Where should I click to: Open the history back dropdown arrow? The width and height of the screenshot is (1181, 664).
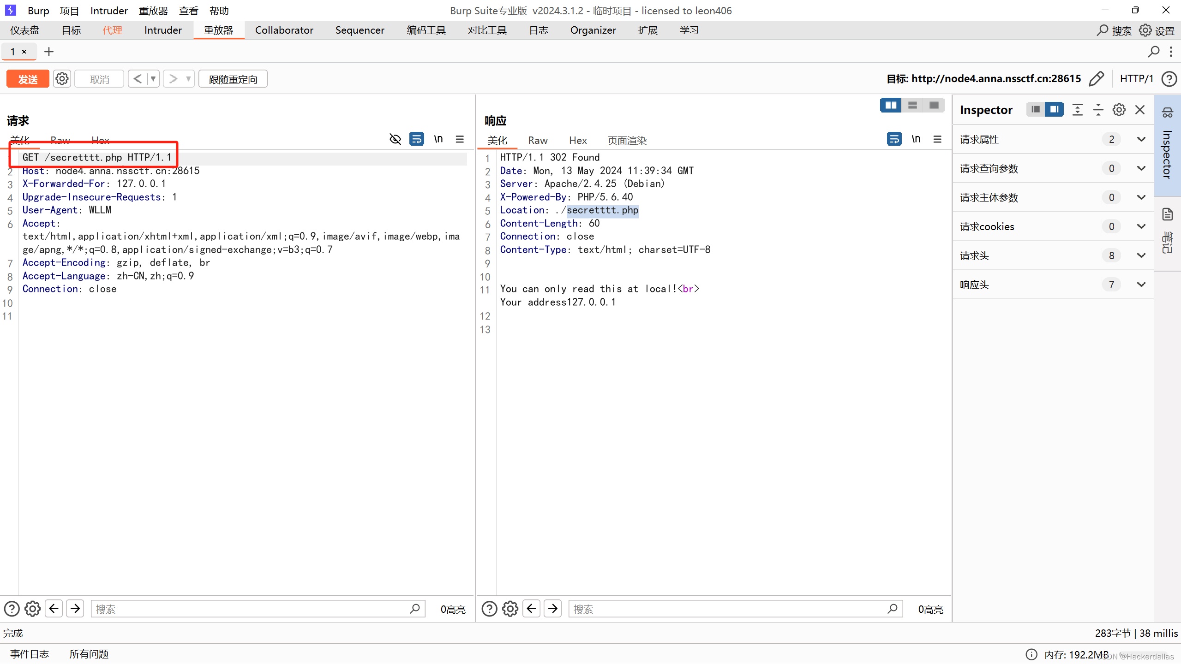pos(153,79)
